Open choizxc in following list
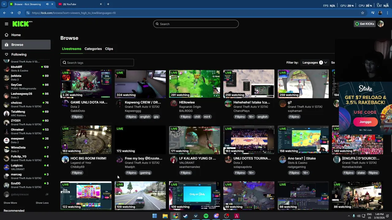392x220 pixels. click(x=26, y=104)
